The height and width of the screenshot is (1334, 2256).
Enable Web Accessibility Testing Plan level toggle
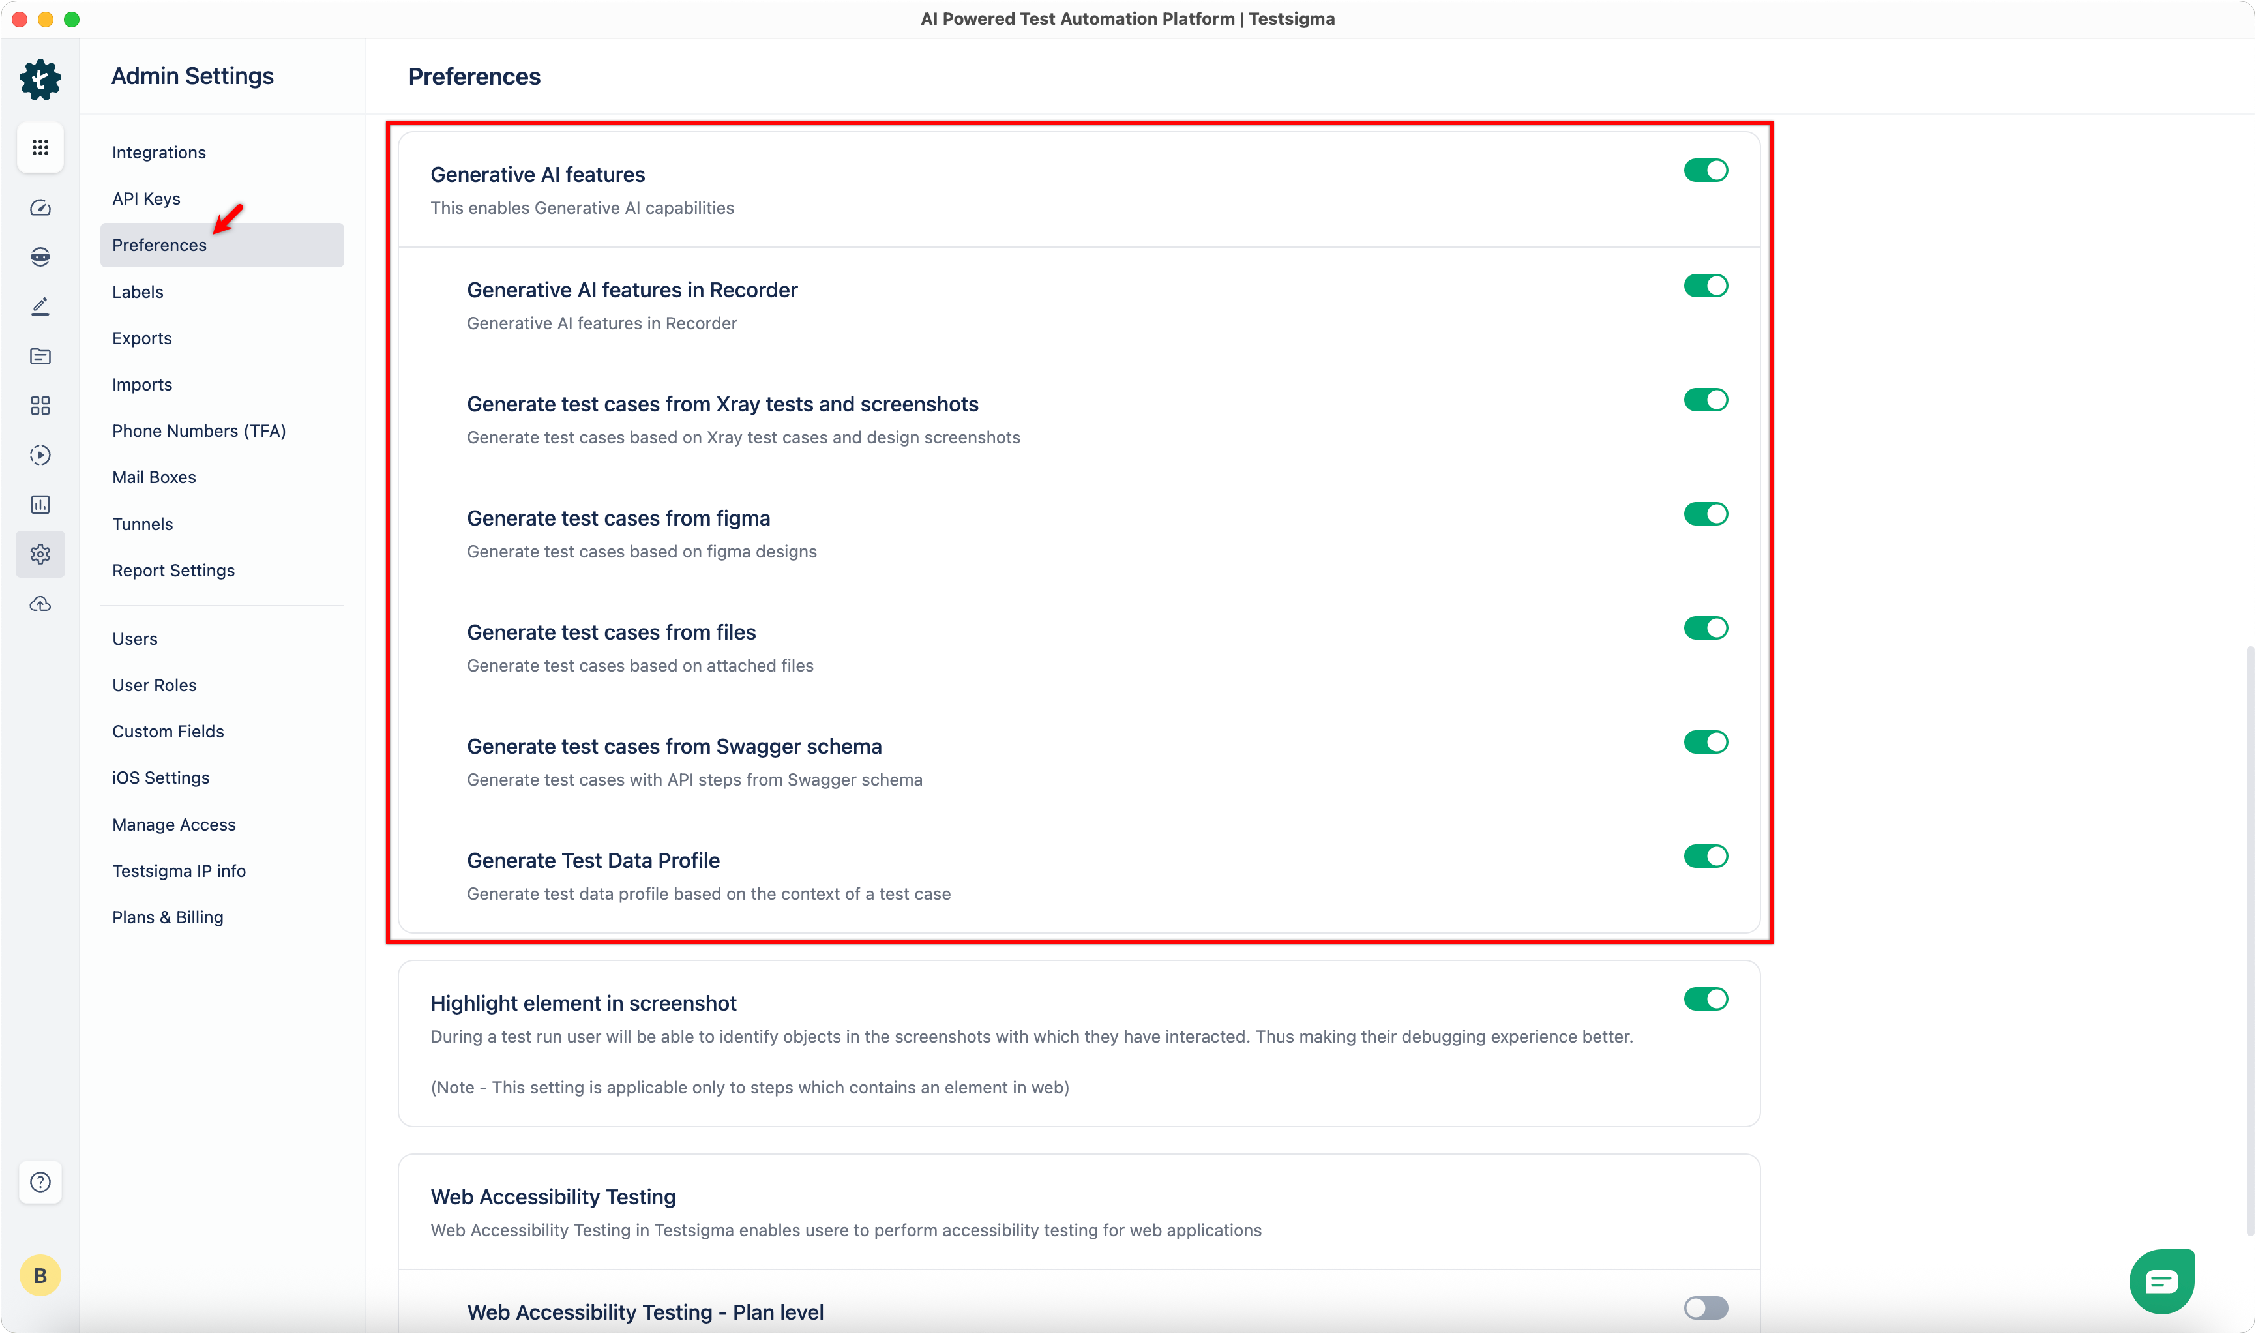[1705, 1308]
